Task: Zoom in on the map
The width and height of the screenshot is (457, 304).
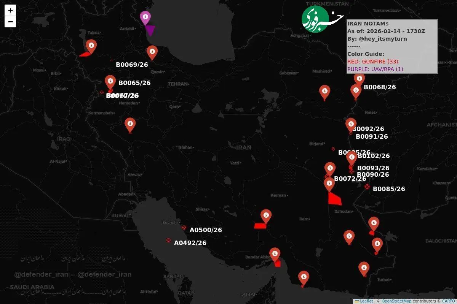Action: (10, 10)
